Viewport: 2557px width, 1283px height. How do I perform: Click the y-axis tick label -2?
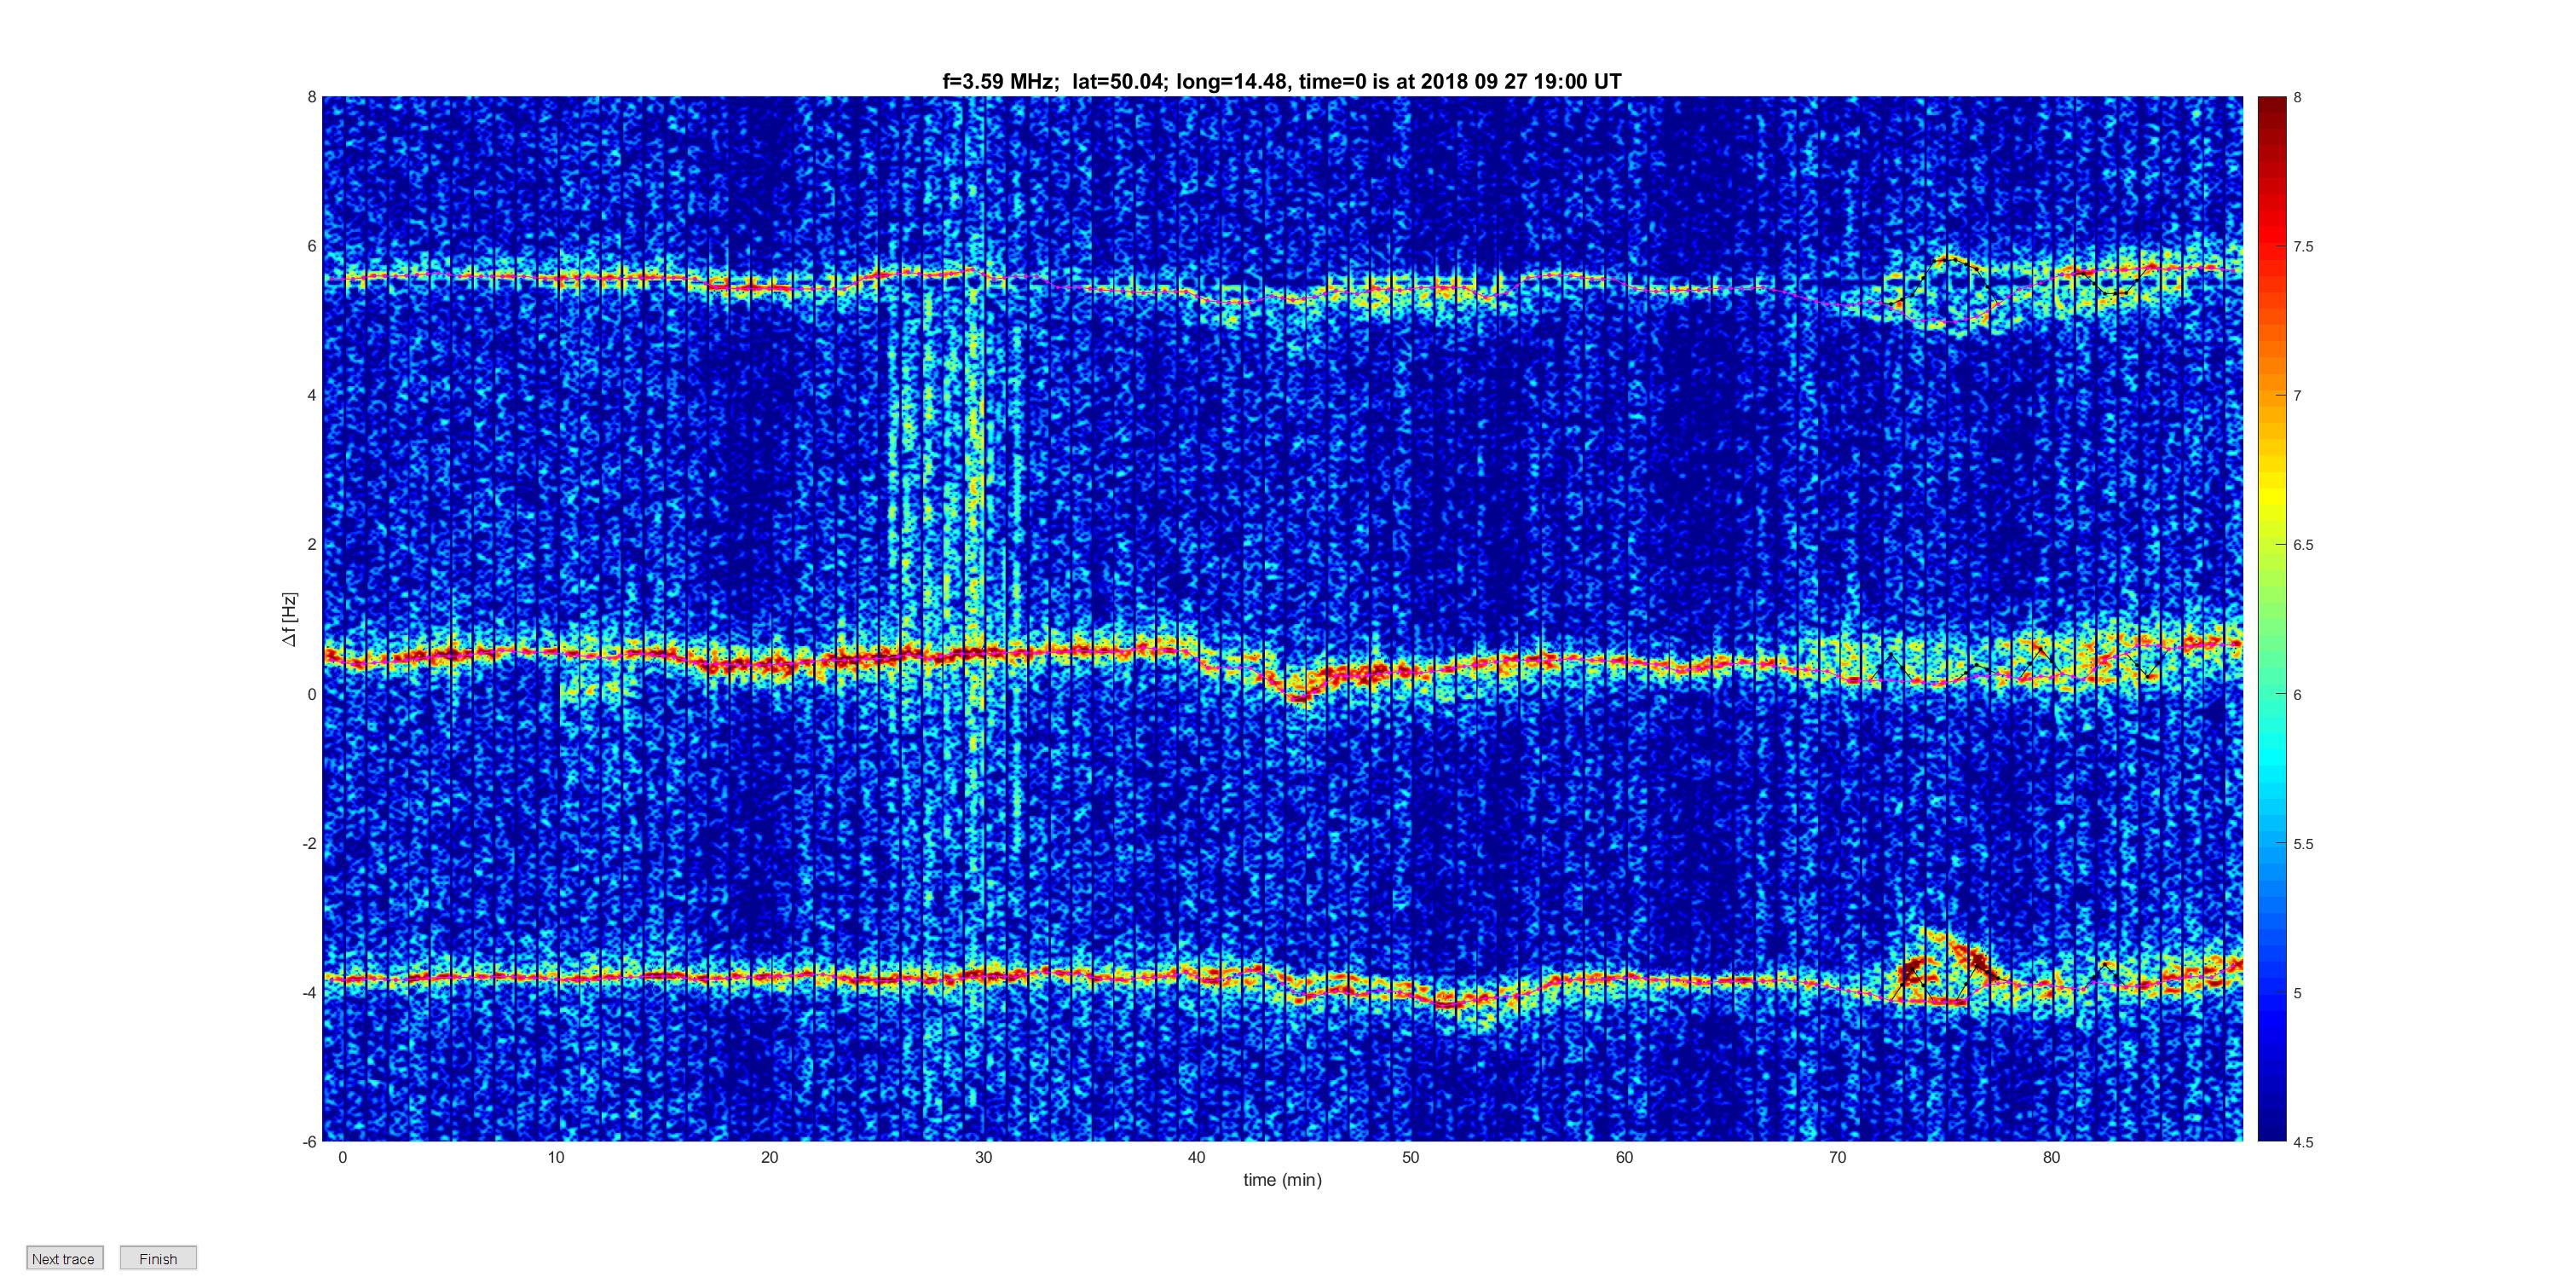[309, 843]
